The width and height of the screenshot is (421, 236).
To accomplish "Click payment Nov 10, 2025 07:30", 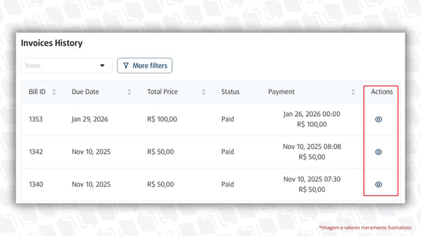I will coord(312,179).
